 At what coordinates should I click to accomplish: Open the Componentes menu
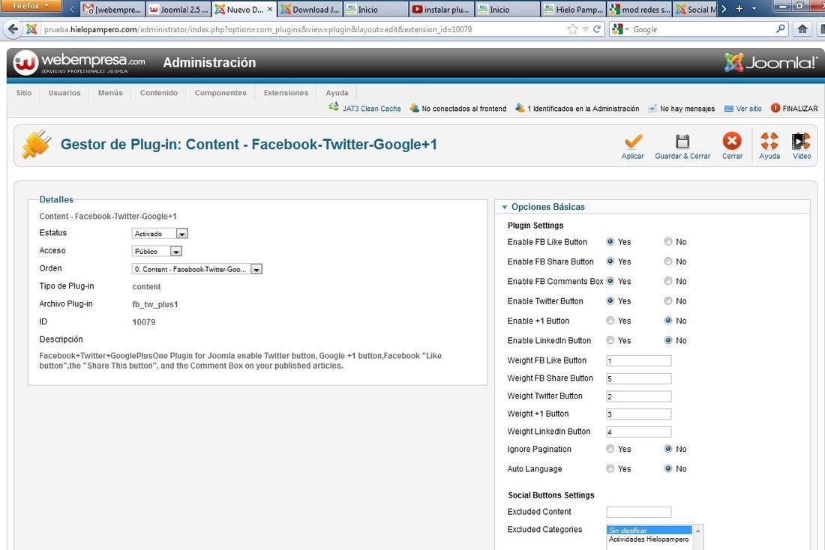220,93
